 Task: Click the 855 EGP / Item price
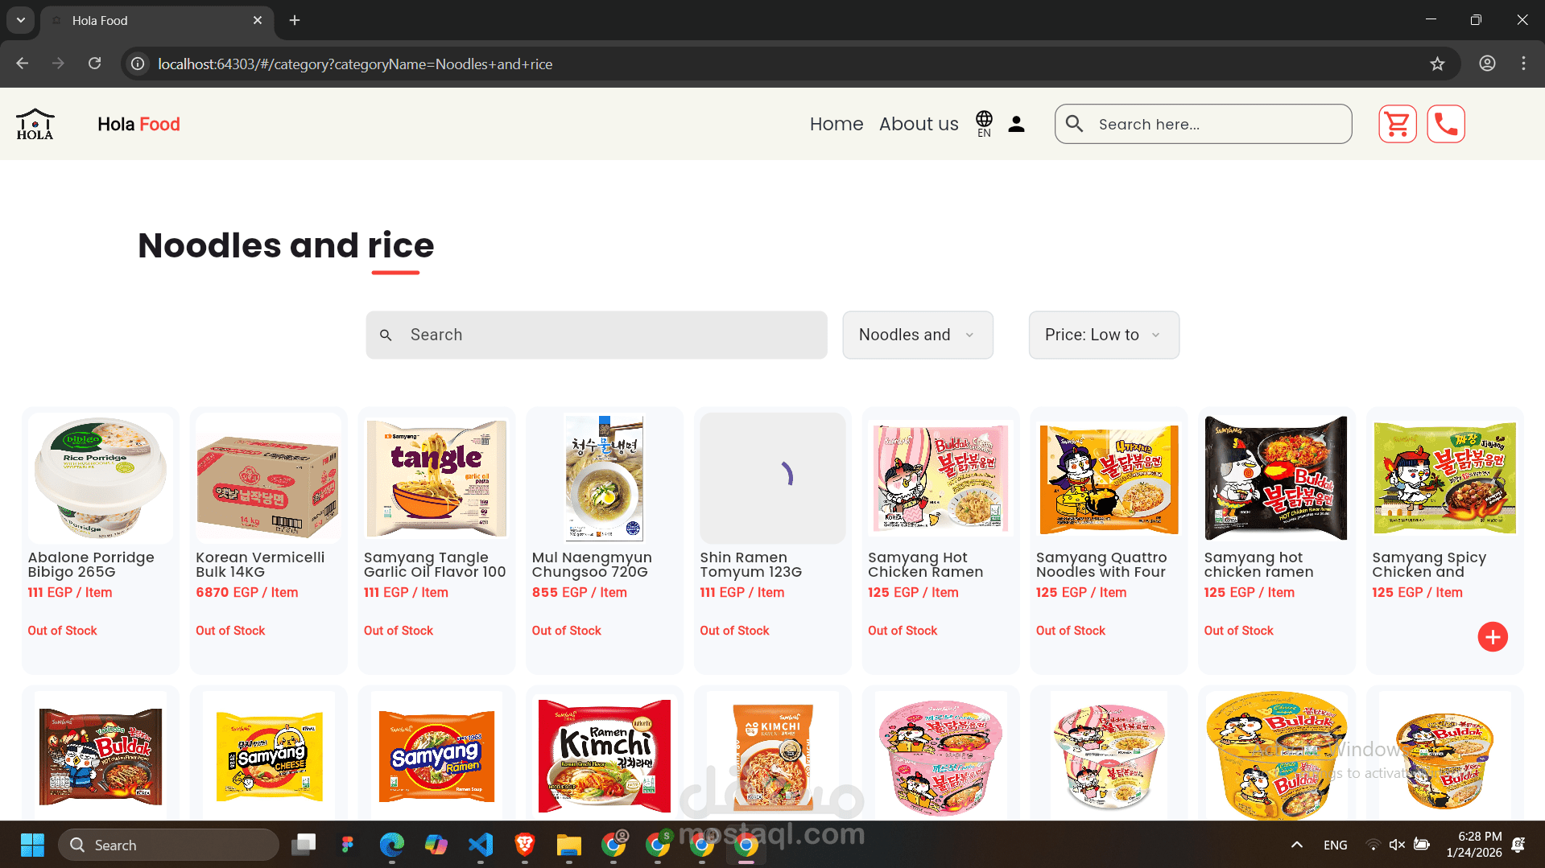click(579, 593)
